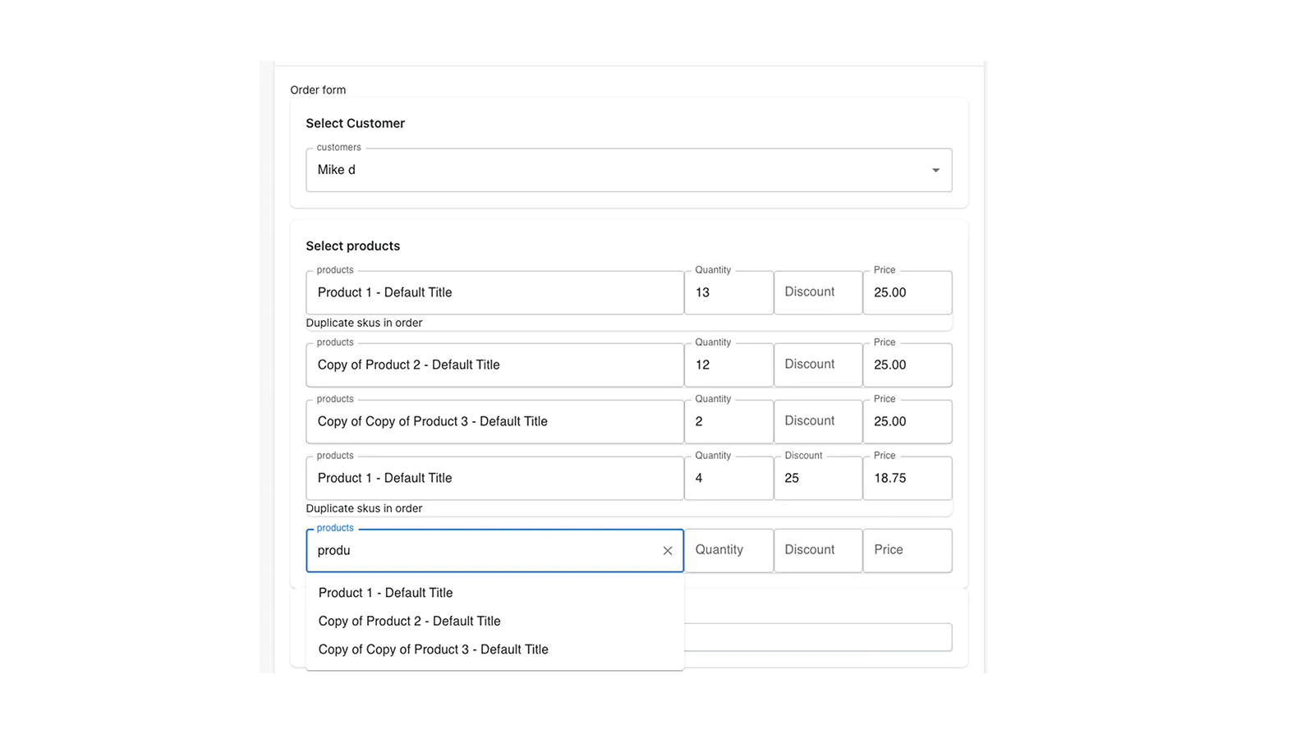Screen dimensions: 1314x739
Task: Click the empty Discount field in last row
Action: point(818,551)
